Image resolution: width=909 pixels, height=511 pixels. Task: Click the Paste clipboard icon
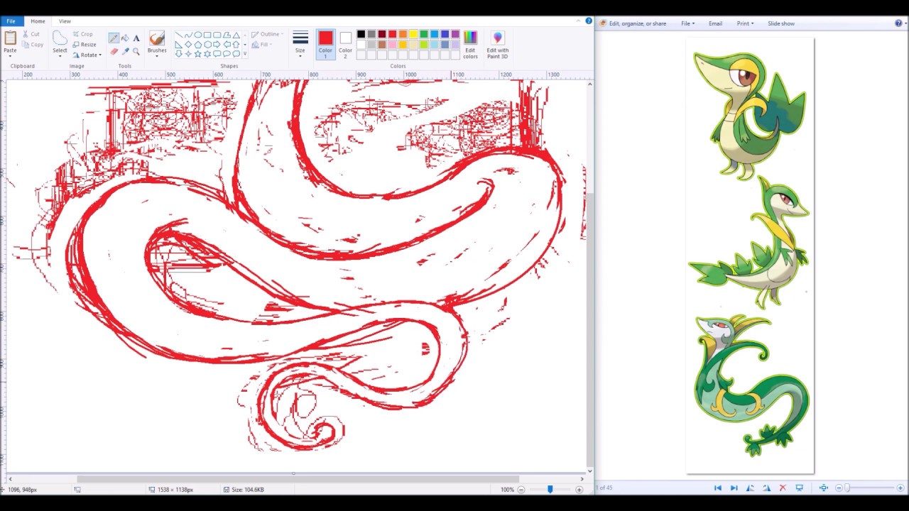tap(10, 38)
